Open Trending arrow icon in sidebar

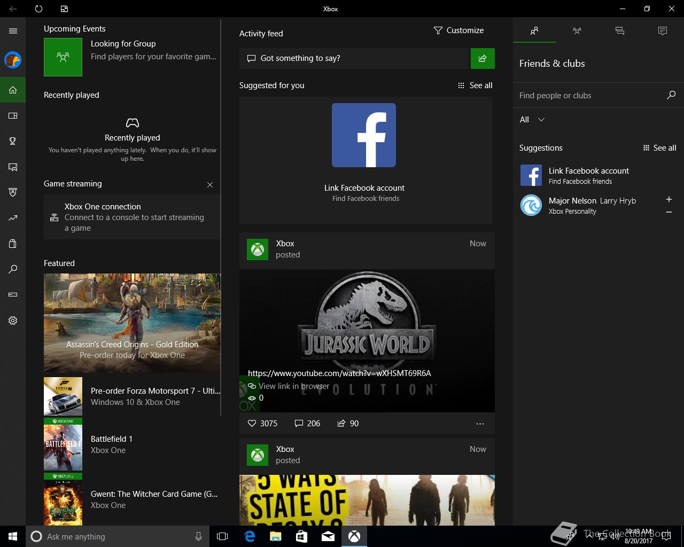[13, 218]
